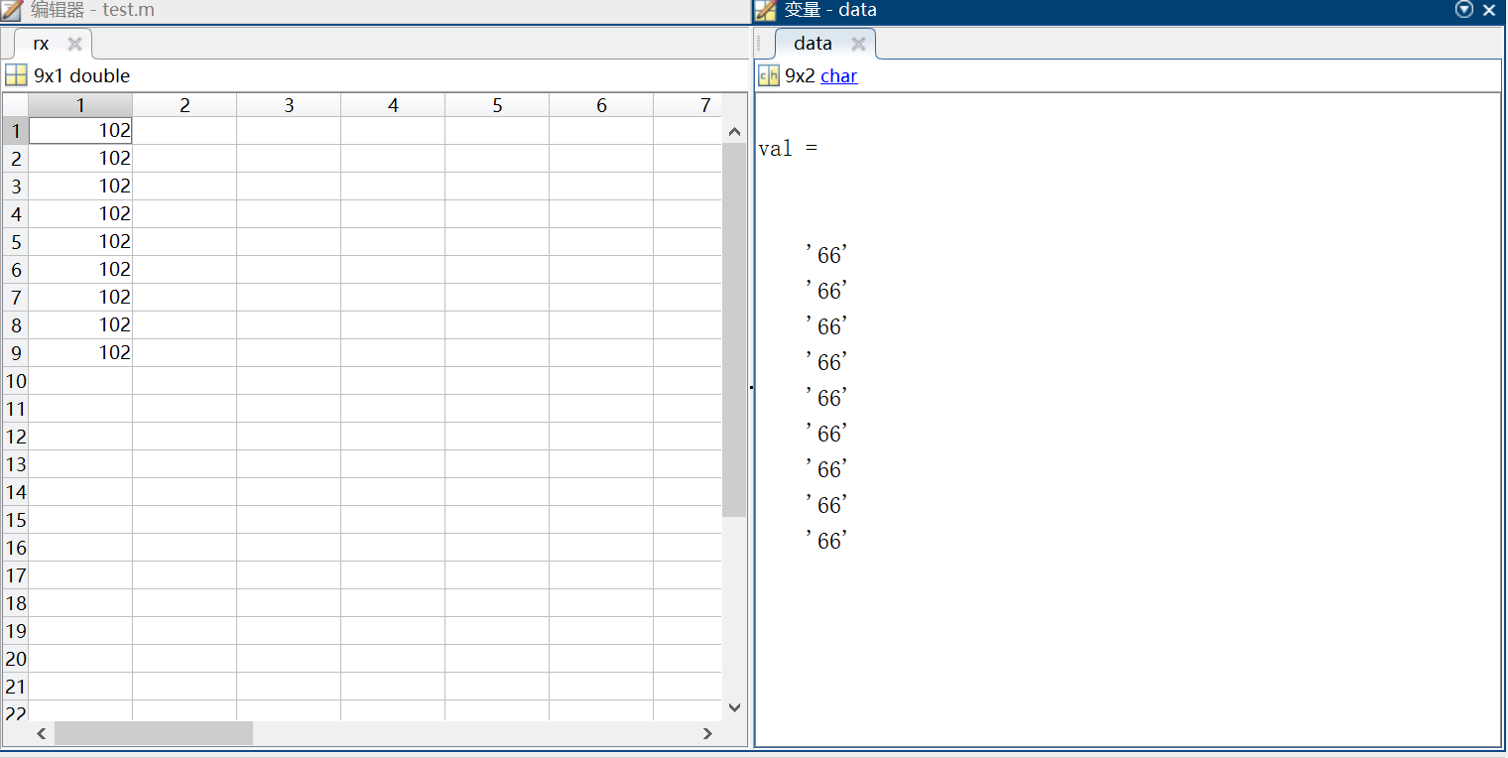The width and height of the screenshot is (1508, 758).
Task: Click the 'val =' text in data view
Action: click(x=788, y=149)
